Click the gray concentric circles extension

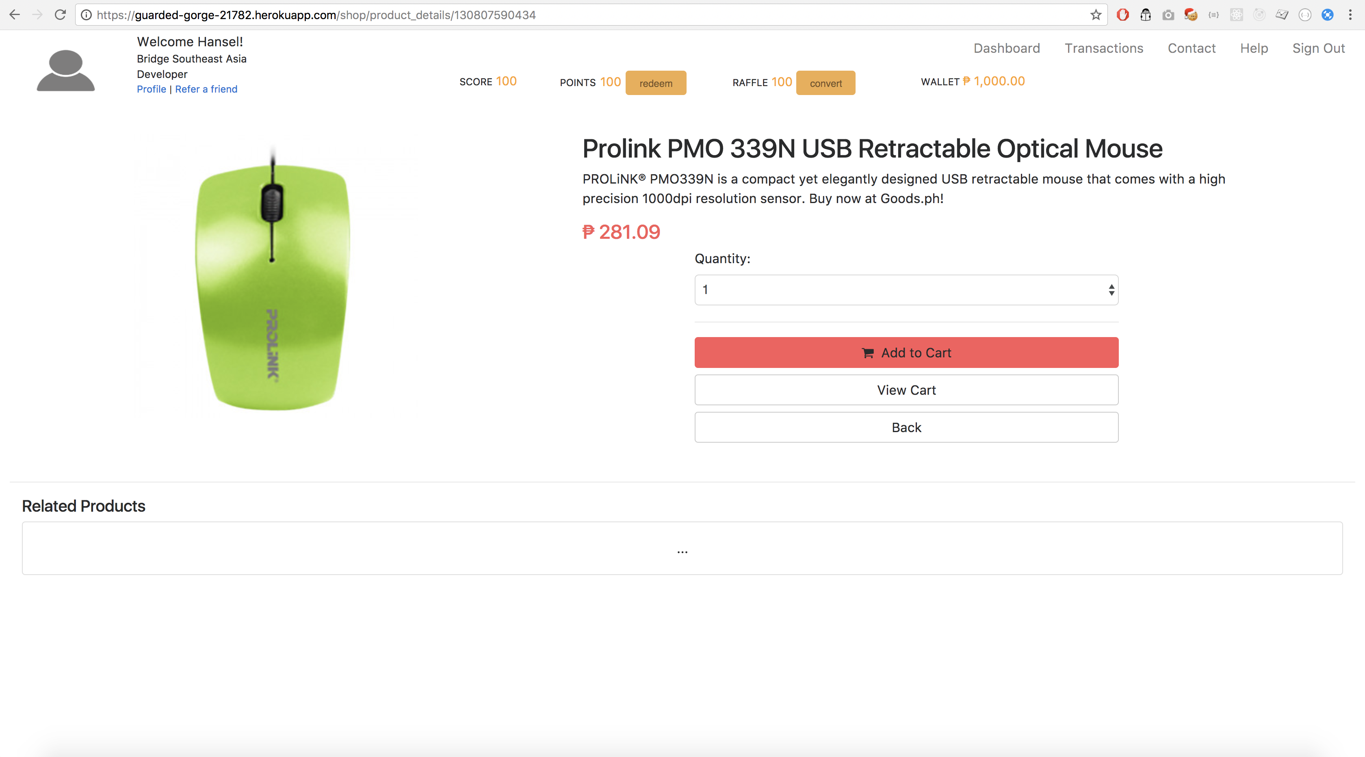pos(1259,15)
